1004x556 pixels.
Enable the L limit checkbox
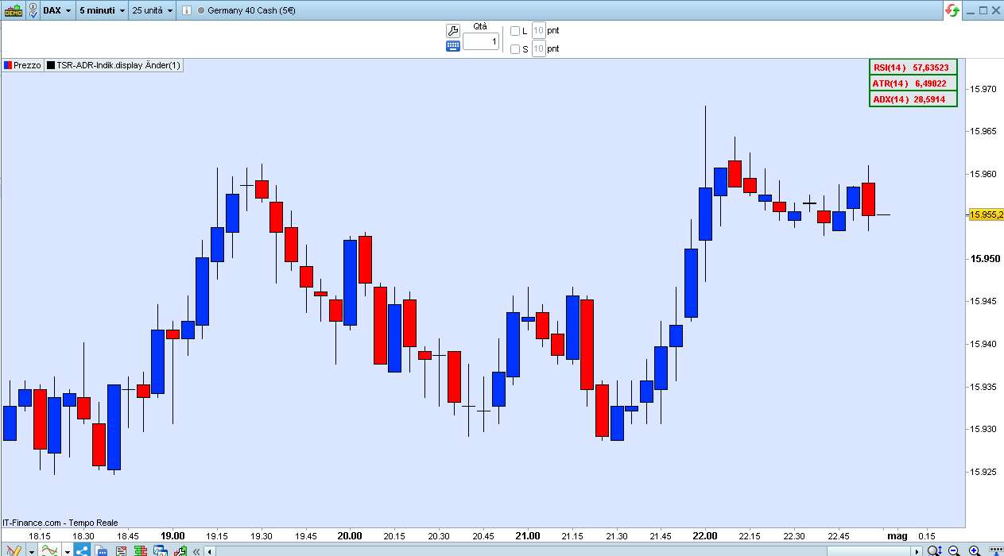click(x=515, y=31)
